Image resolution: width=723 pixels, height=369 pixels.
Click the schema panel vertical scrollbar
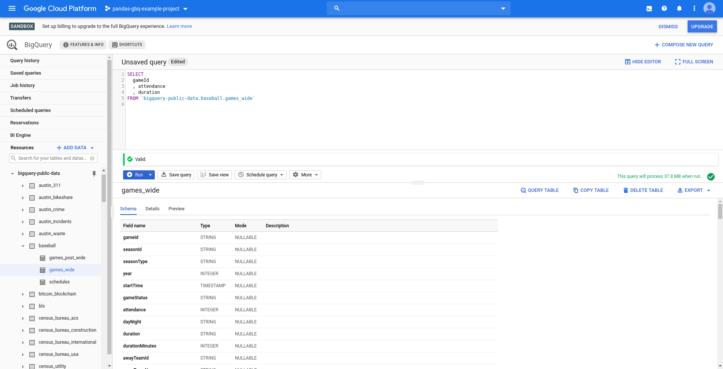click(x=720, y=211)
